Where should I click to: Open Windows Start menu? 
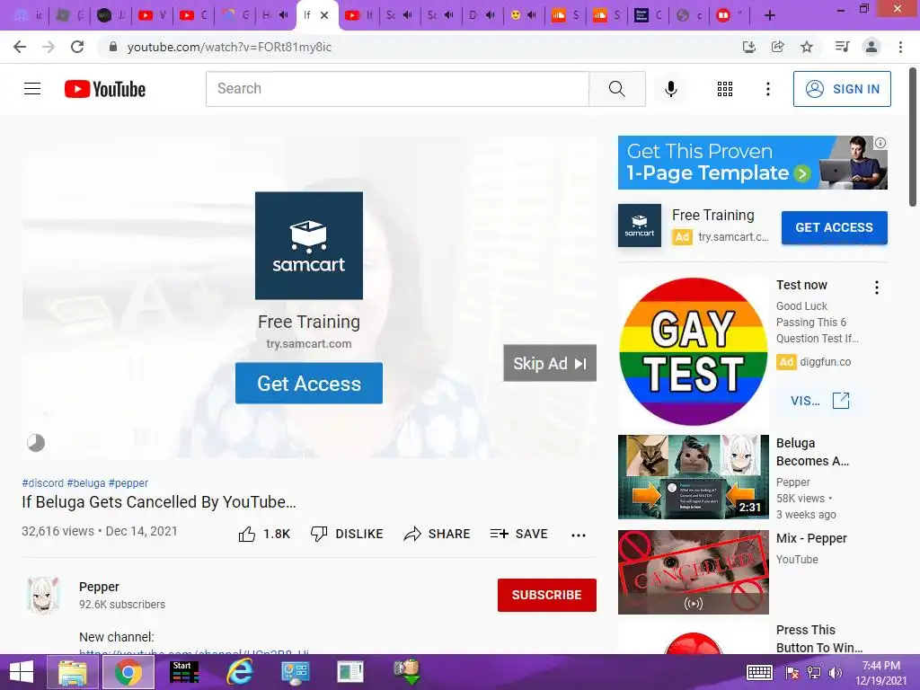tap(22, 672)
